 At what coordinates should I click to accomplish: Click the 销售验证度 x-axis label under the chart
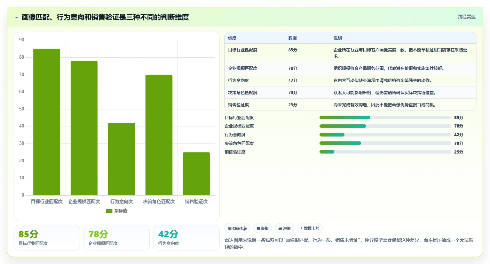tap(196, 201)
